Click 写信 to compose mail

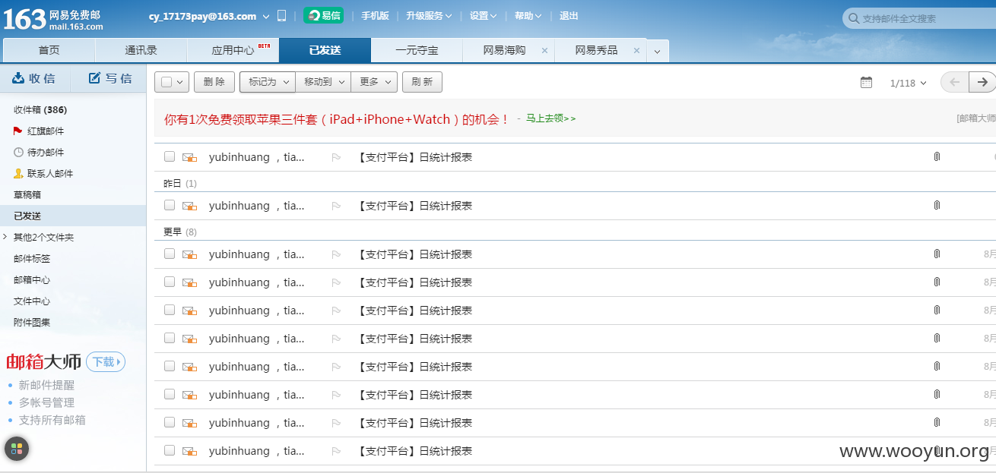109,78
